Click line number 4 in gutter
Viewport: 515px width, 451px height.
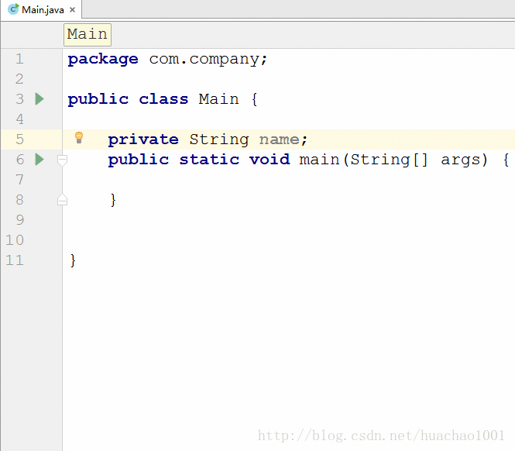[19, 119]
